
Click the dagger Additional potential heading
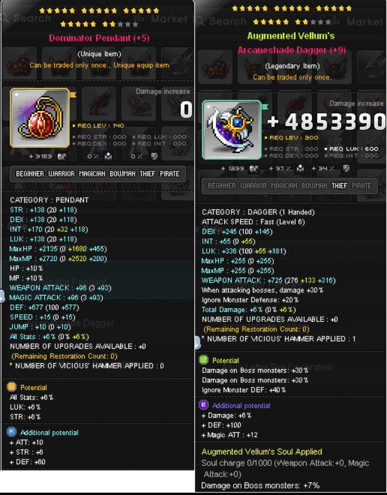tap(241, 405)
